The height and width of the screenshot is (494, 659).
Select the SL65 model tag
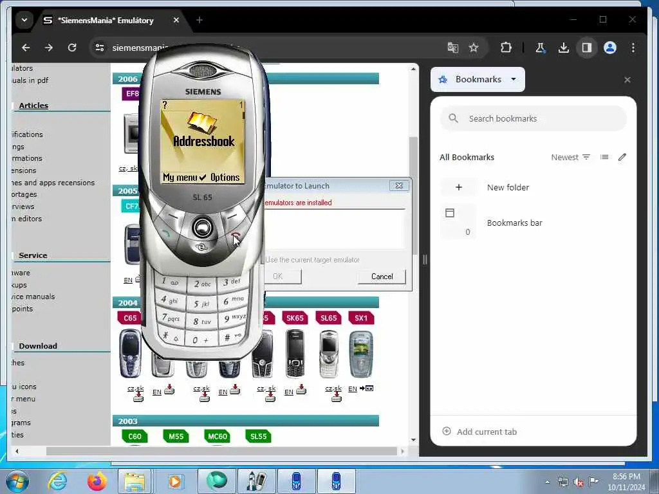point(329,318)
